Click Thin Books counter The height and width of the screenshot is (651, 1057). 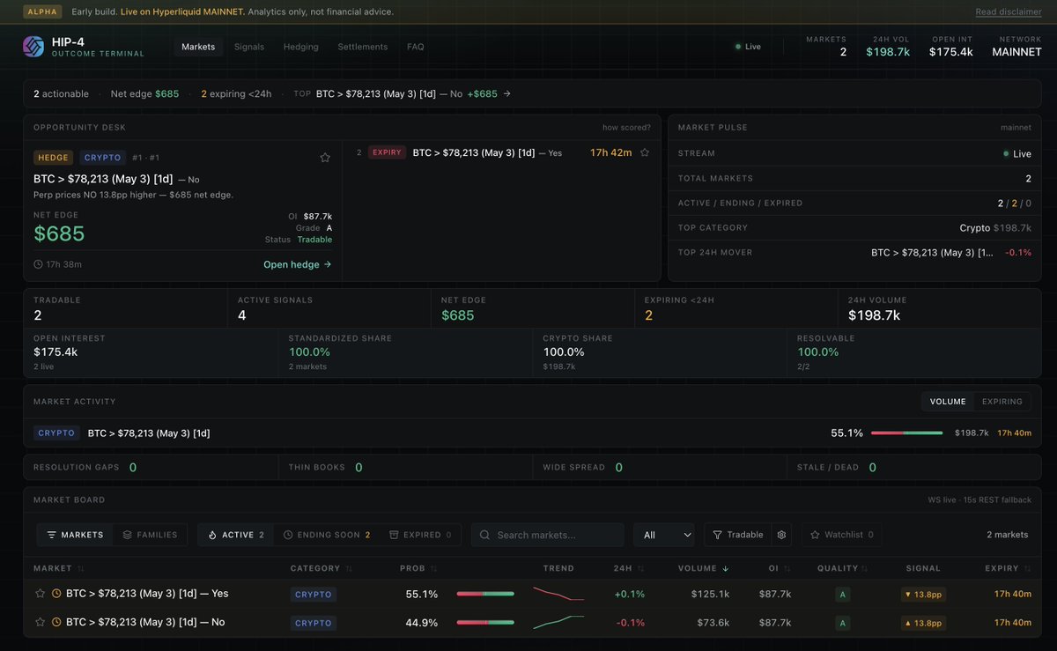pyautogui.click(x=325, y=467)
